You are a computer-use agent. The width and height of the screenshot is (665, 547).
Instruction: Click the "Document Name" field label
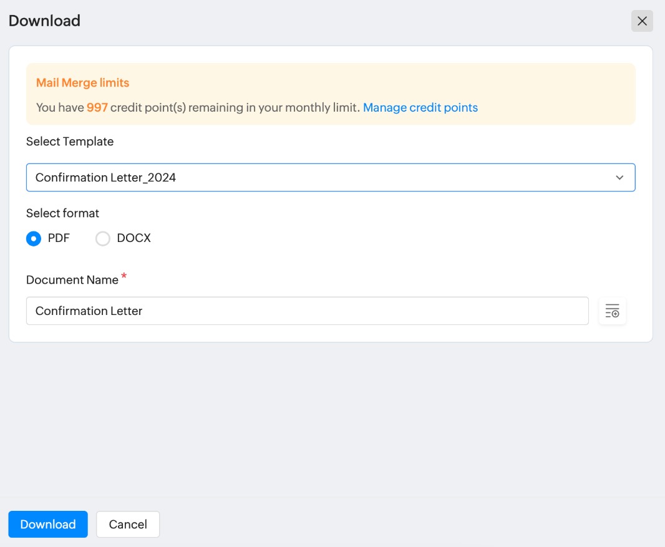click(72, 280)
